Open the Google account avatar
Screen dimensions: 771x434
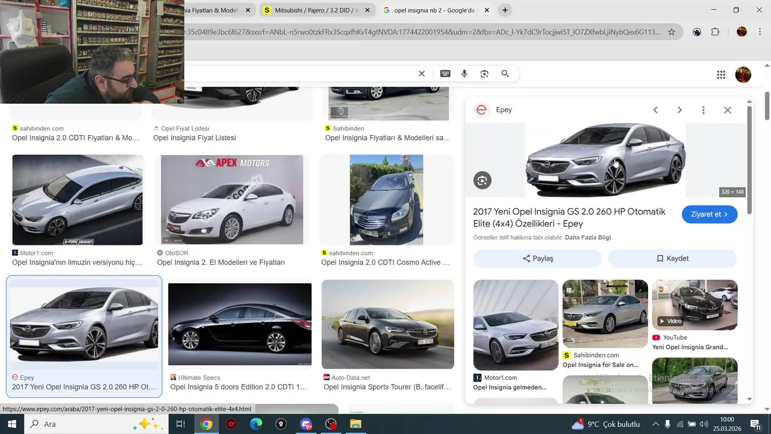[743, 75]
